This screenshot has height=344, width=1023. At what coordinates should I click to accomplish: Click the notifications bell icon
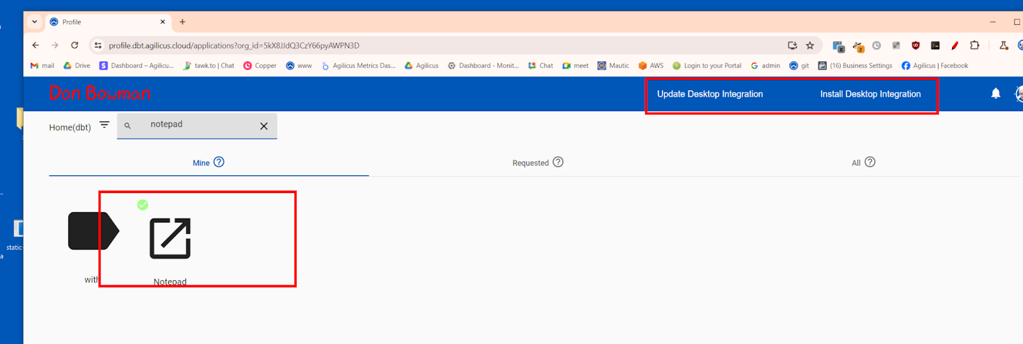coord(996,93)
